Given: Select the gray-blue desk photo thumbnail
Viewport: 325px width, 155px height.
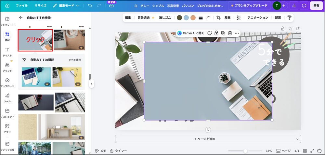Looking at the screenshot, I should point(35,40).
